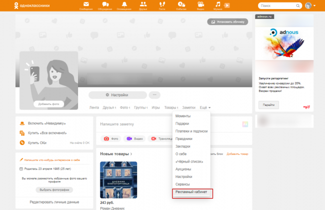This screenshot has width=325, height=210.
Task: Collapse the Ещё dropdown menu
Action: tap(205, 107)
